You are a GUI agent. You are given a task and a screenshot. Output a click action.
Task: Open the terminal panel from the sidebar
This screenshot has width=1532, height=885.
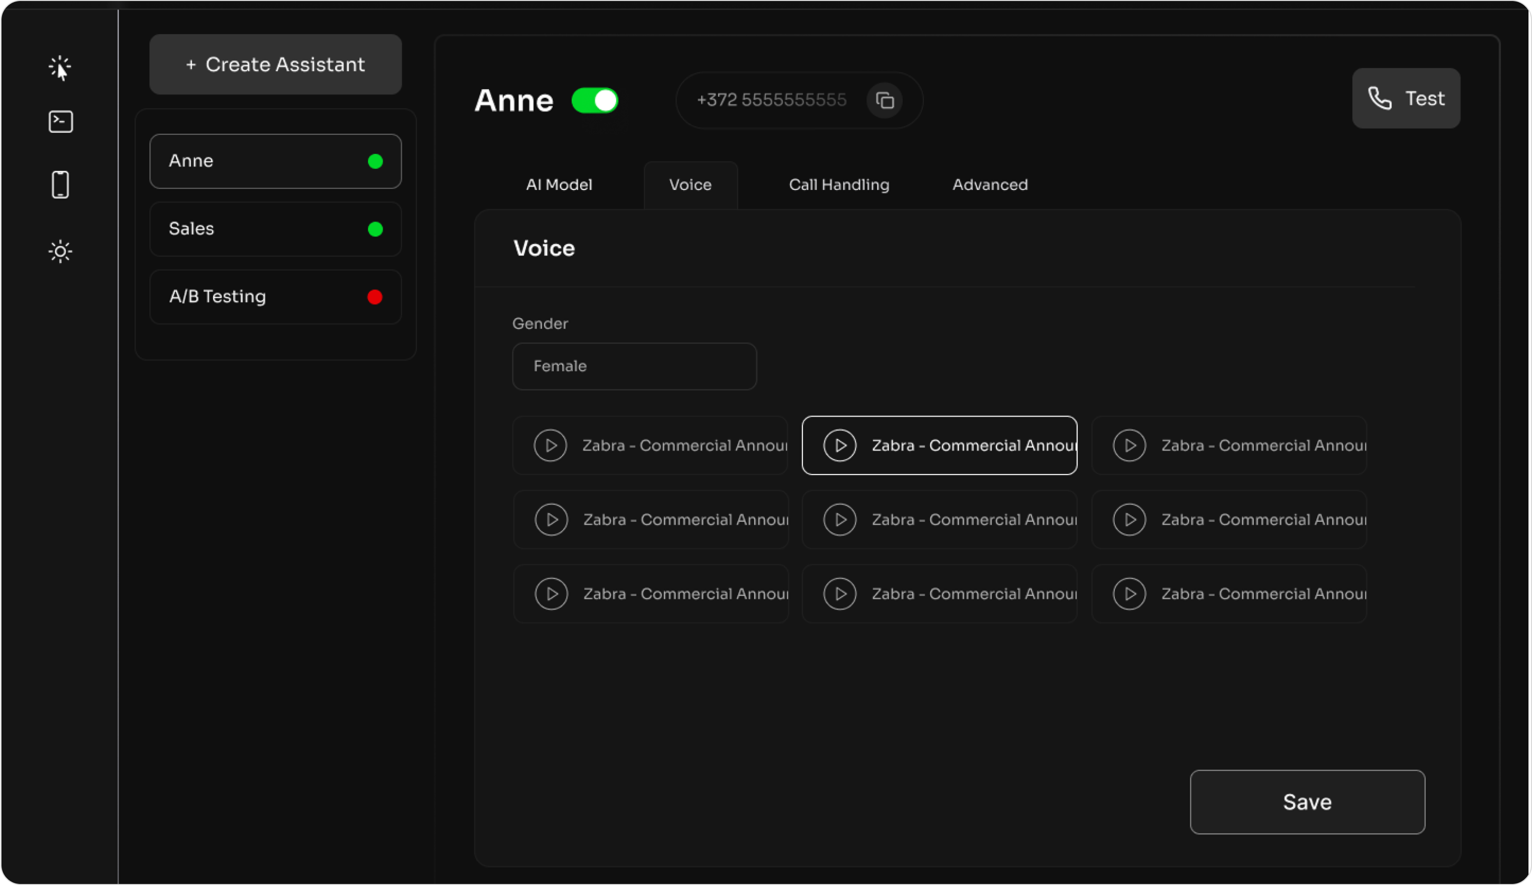(x=60, y=121)
